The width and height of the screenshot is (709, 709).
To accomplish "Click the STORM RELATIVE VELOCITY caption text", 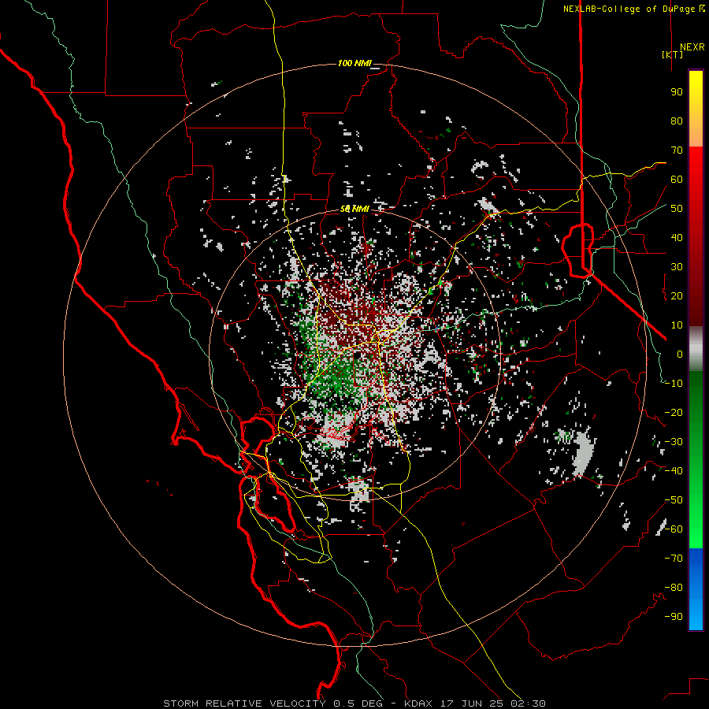I will click(x=244, y=703).
